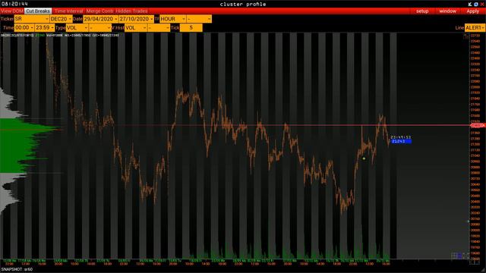The height and width of the screenshot is (273, 486).
Task: Open the end time dropdown 23:59
Action: tap(45, 27)
